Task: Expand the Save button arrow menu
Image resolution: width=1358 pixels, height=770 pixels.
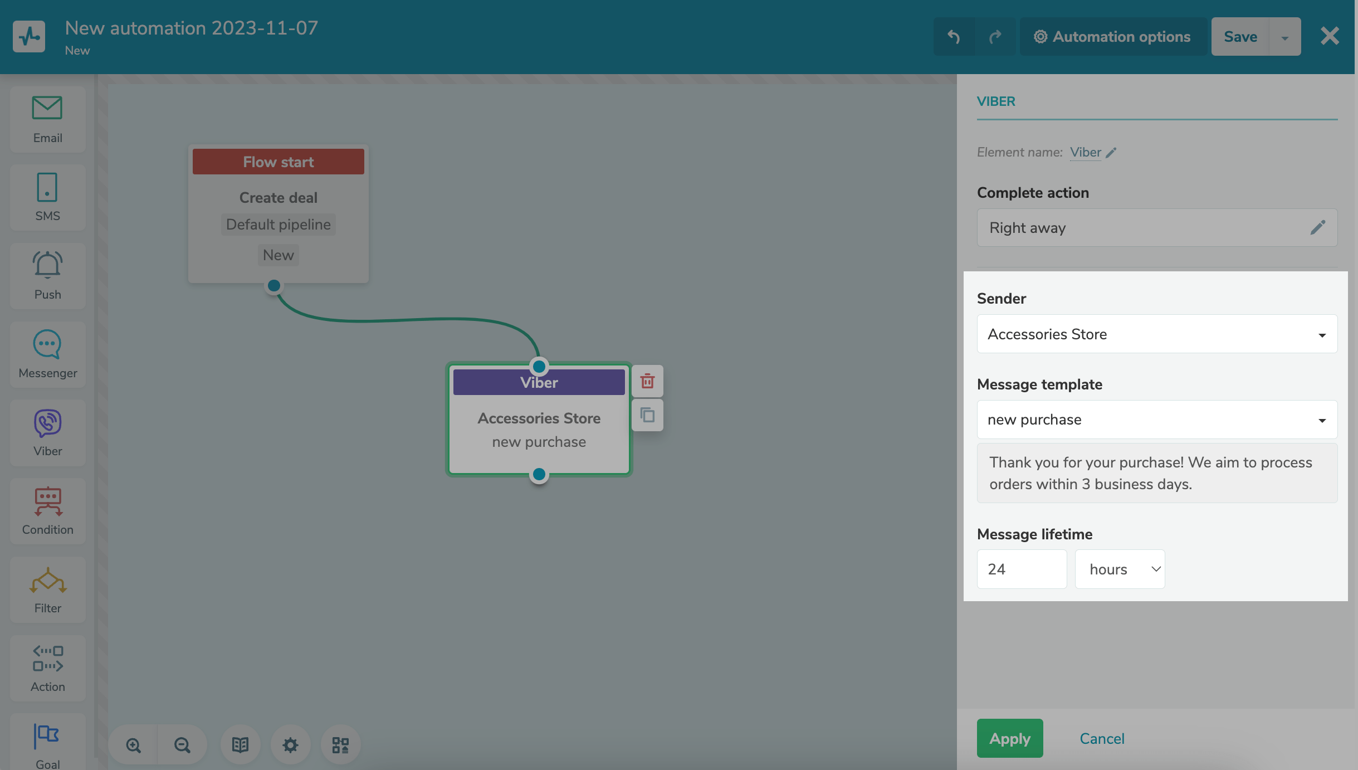Action: tap(1285, 37)
